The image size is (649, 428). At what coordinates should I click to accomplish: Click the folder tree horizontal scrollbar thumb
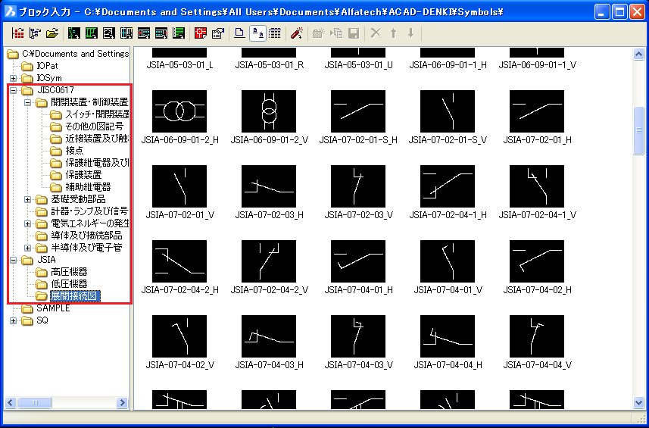coord(35,402)
